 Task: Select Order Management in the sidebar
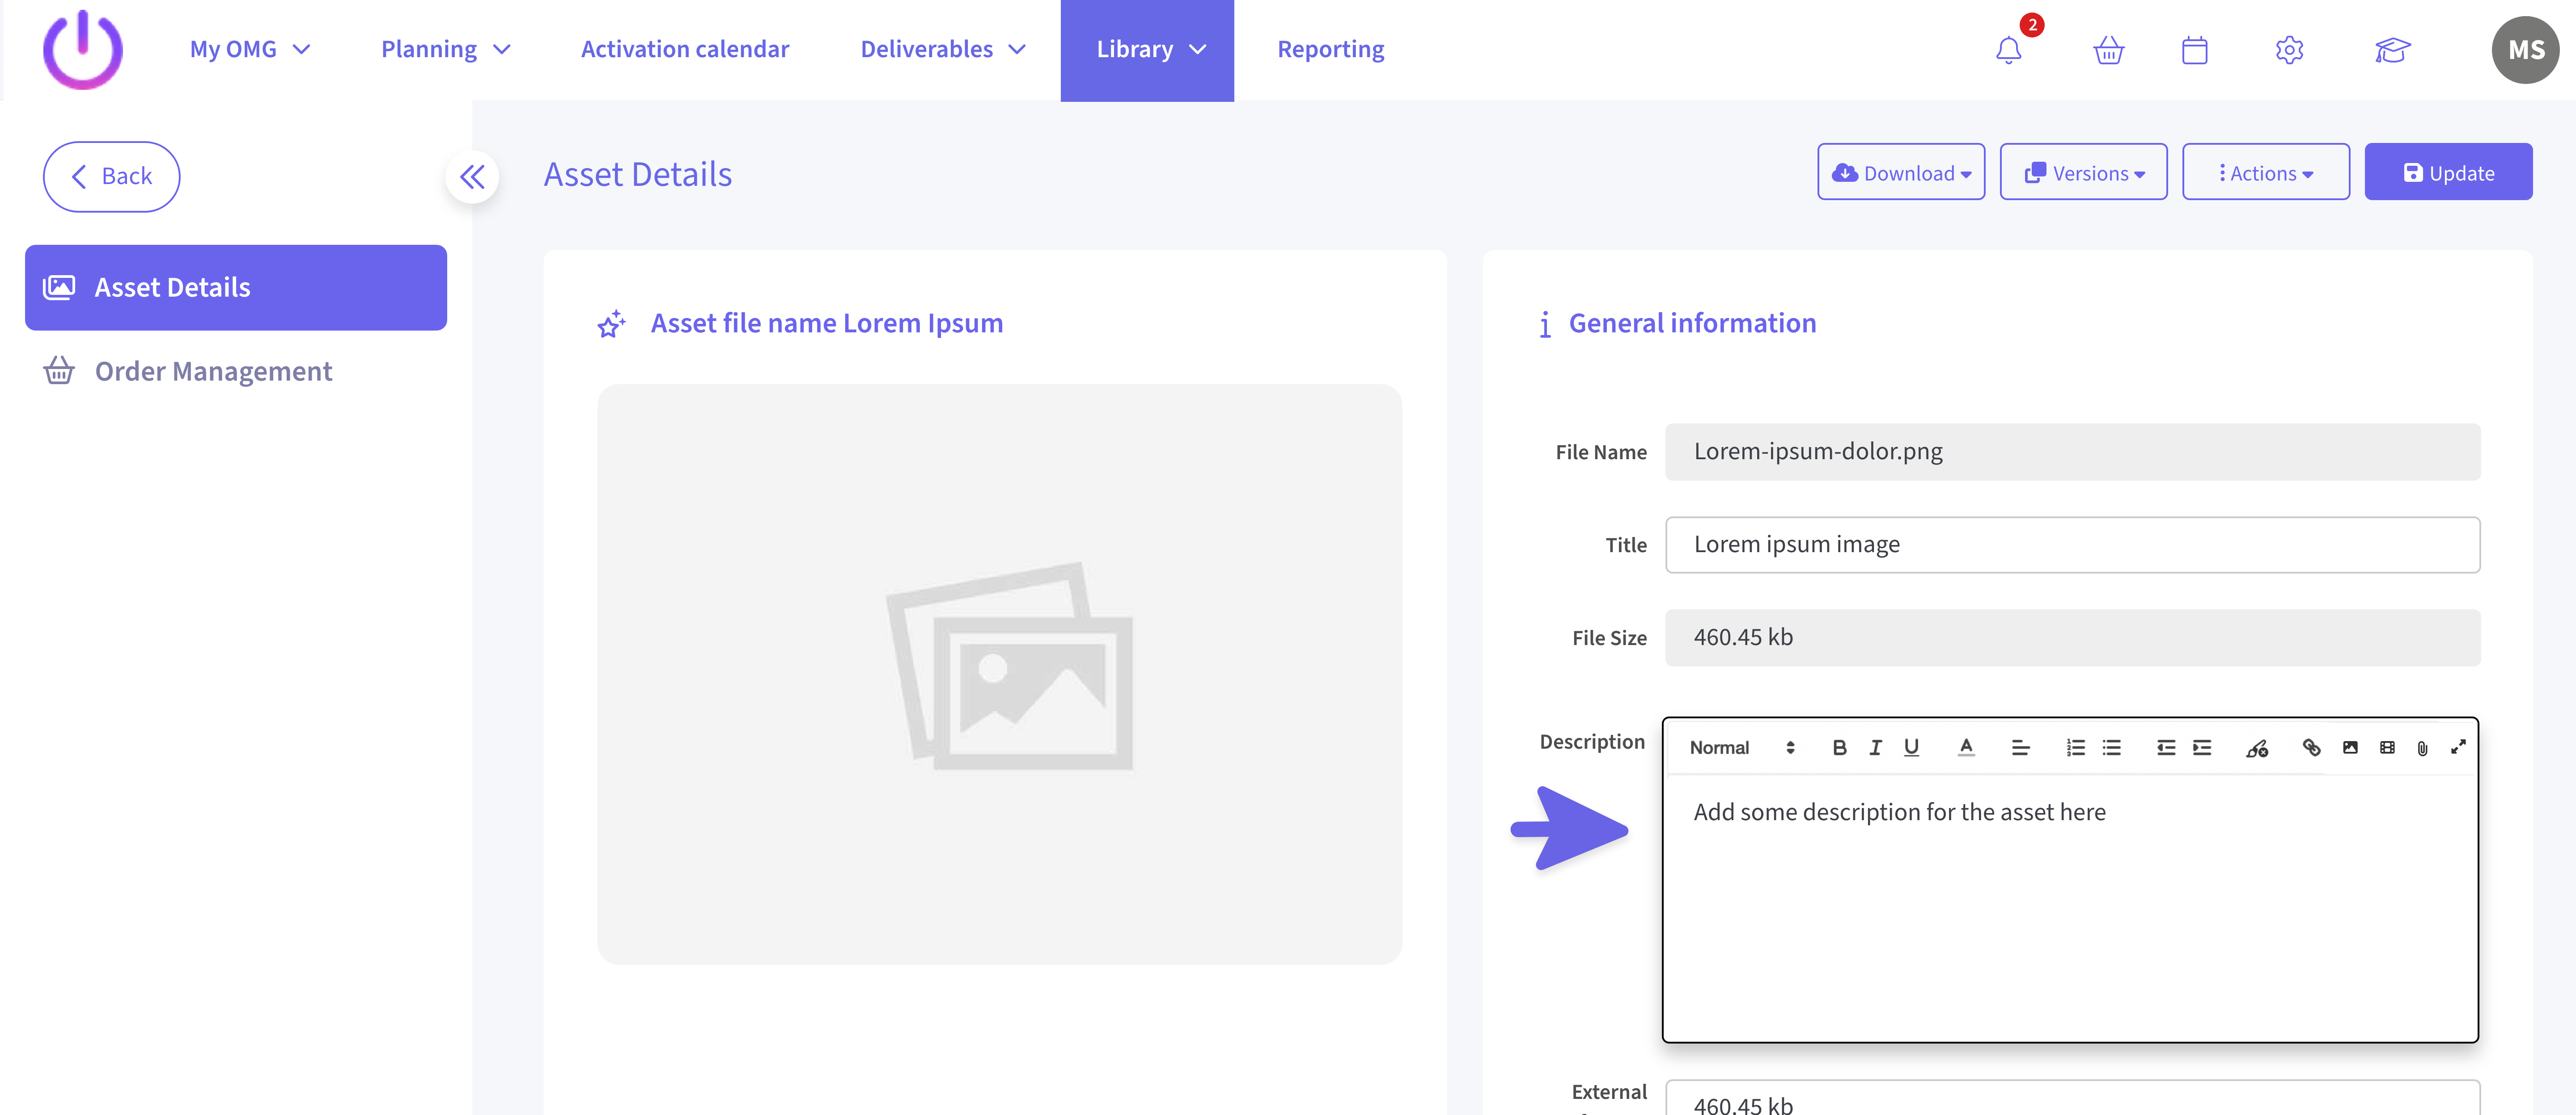pyautogui.click(x=213, y=371)
